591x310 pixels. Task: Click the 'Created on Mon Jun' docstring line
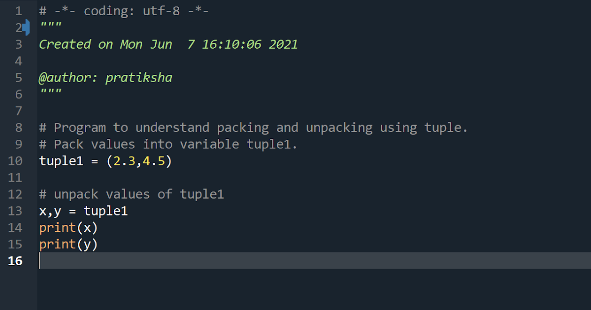point(168,44)
